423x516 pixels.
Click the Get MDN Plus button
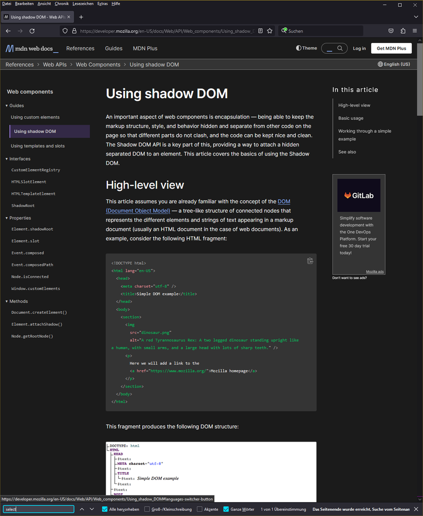tap(391, 49)
